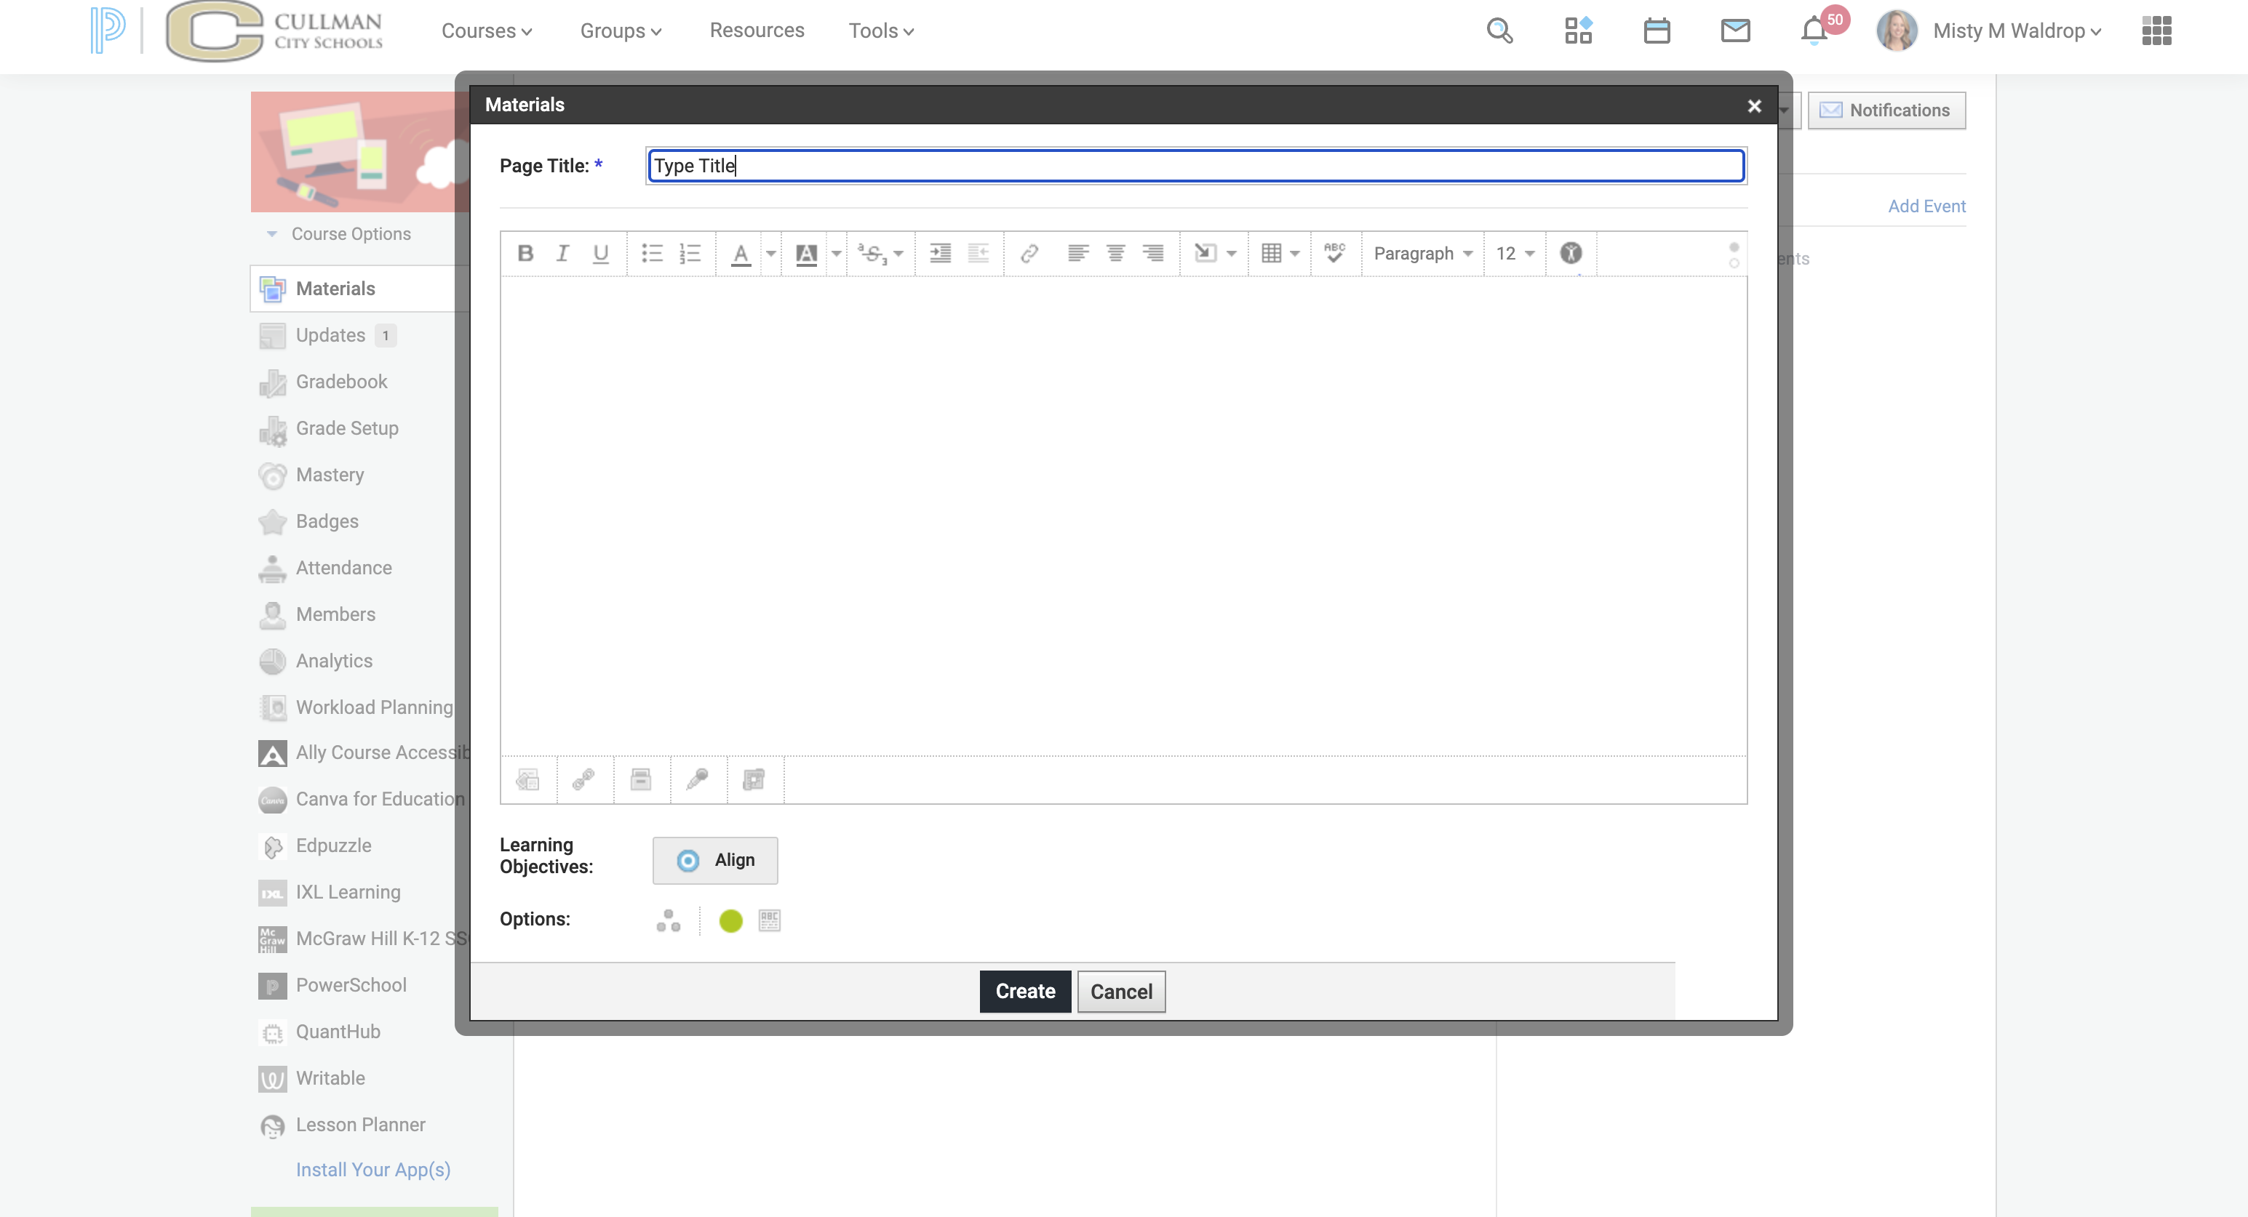Viewport: 2248px width, 1217px height.
Task: Open the notifications bell with 50 badge
Action: pos(1815,31)
